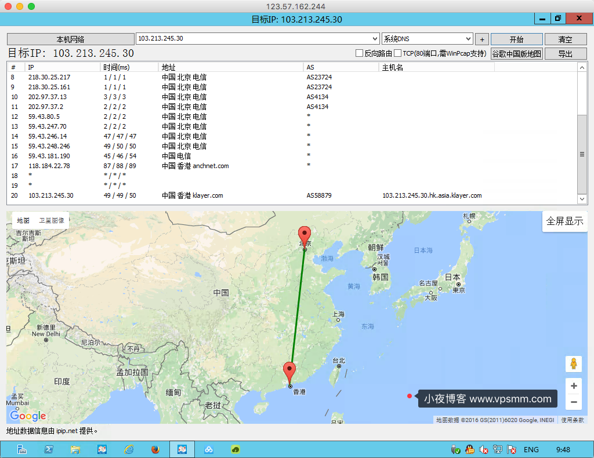Click the table scrollbar down arrow

(x=582, y=199)
